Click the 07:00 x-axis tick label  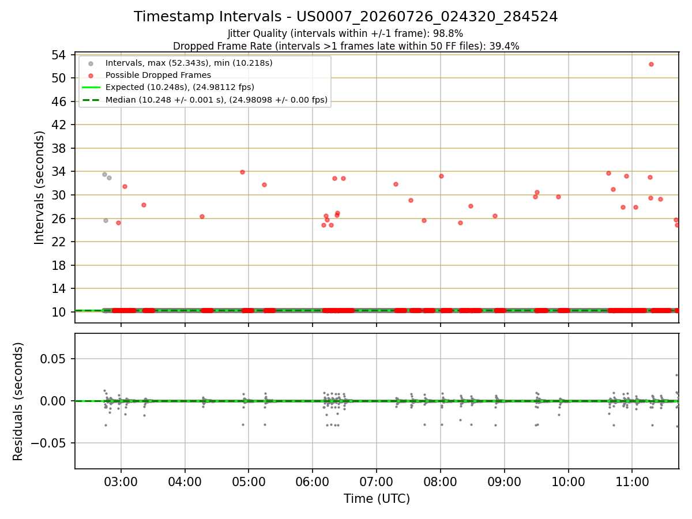coord(377,483)
